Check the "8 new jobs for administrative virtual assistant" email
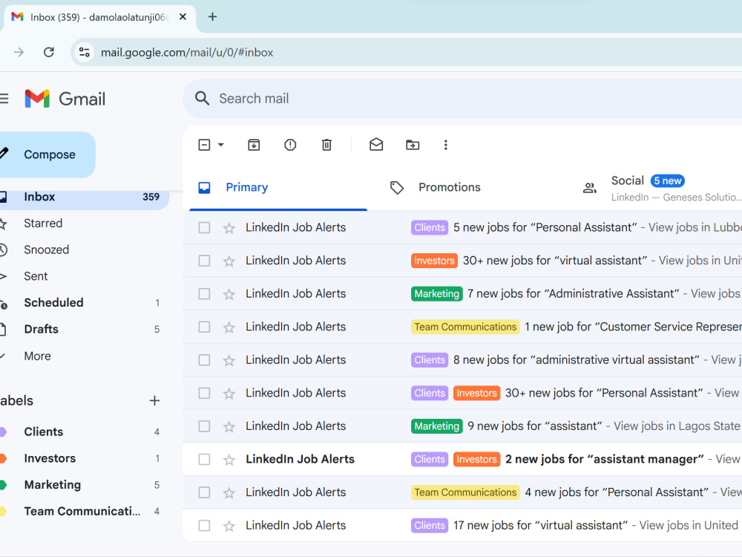742x557 pixels. tap(204, 360)
